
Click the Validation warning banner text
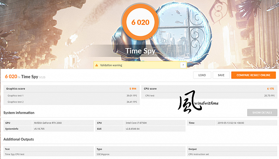(x=111, y=65)
